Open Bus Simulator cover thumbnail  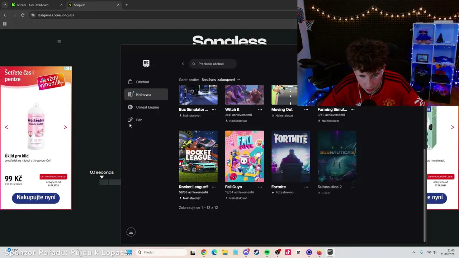click(x=198, y=95)
